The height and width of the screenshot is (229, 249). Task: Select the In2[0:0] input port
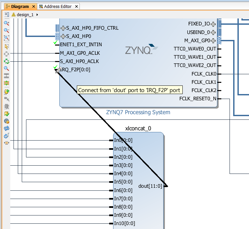coord(123,157)
